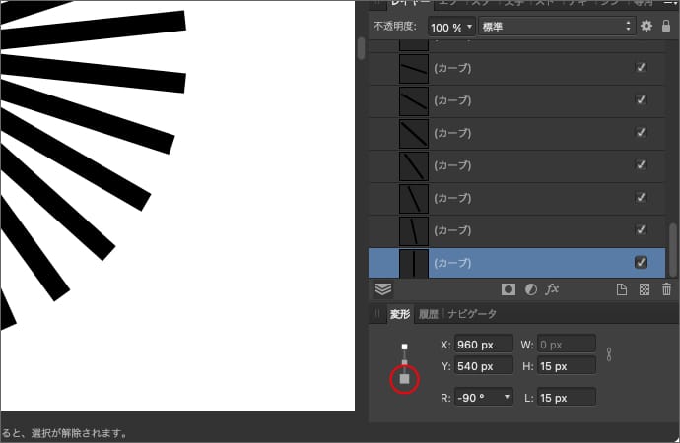
Task: Delete layer using the trash icon
Action: coord(666,289)
